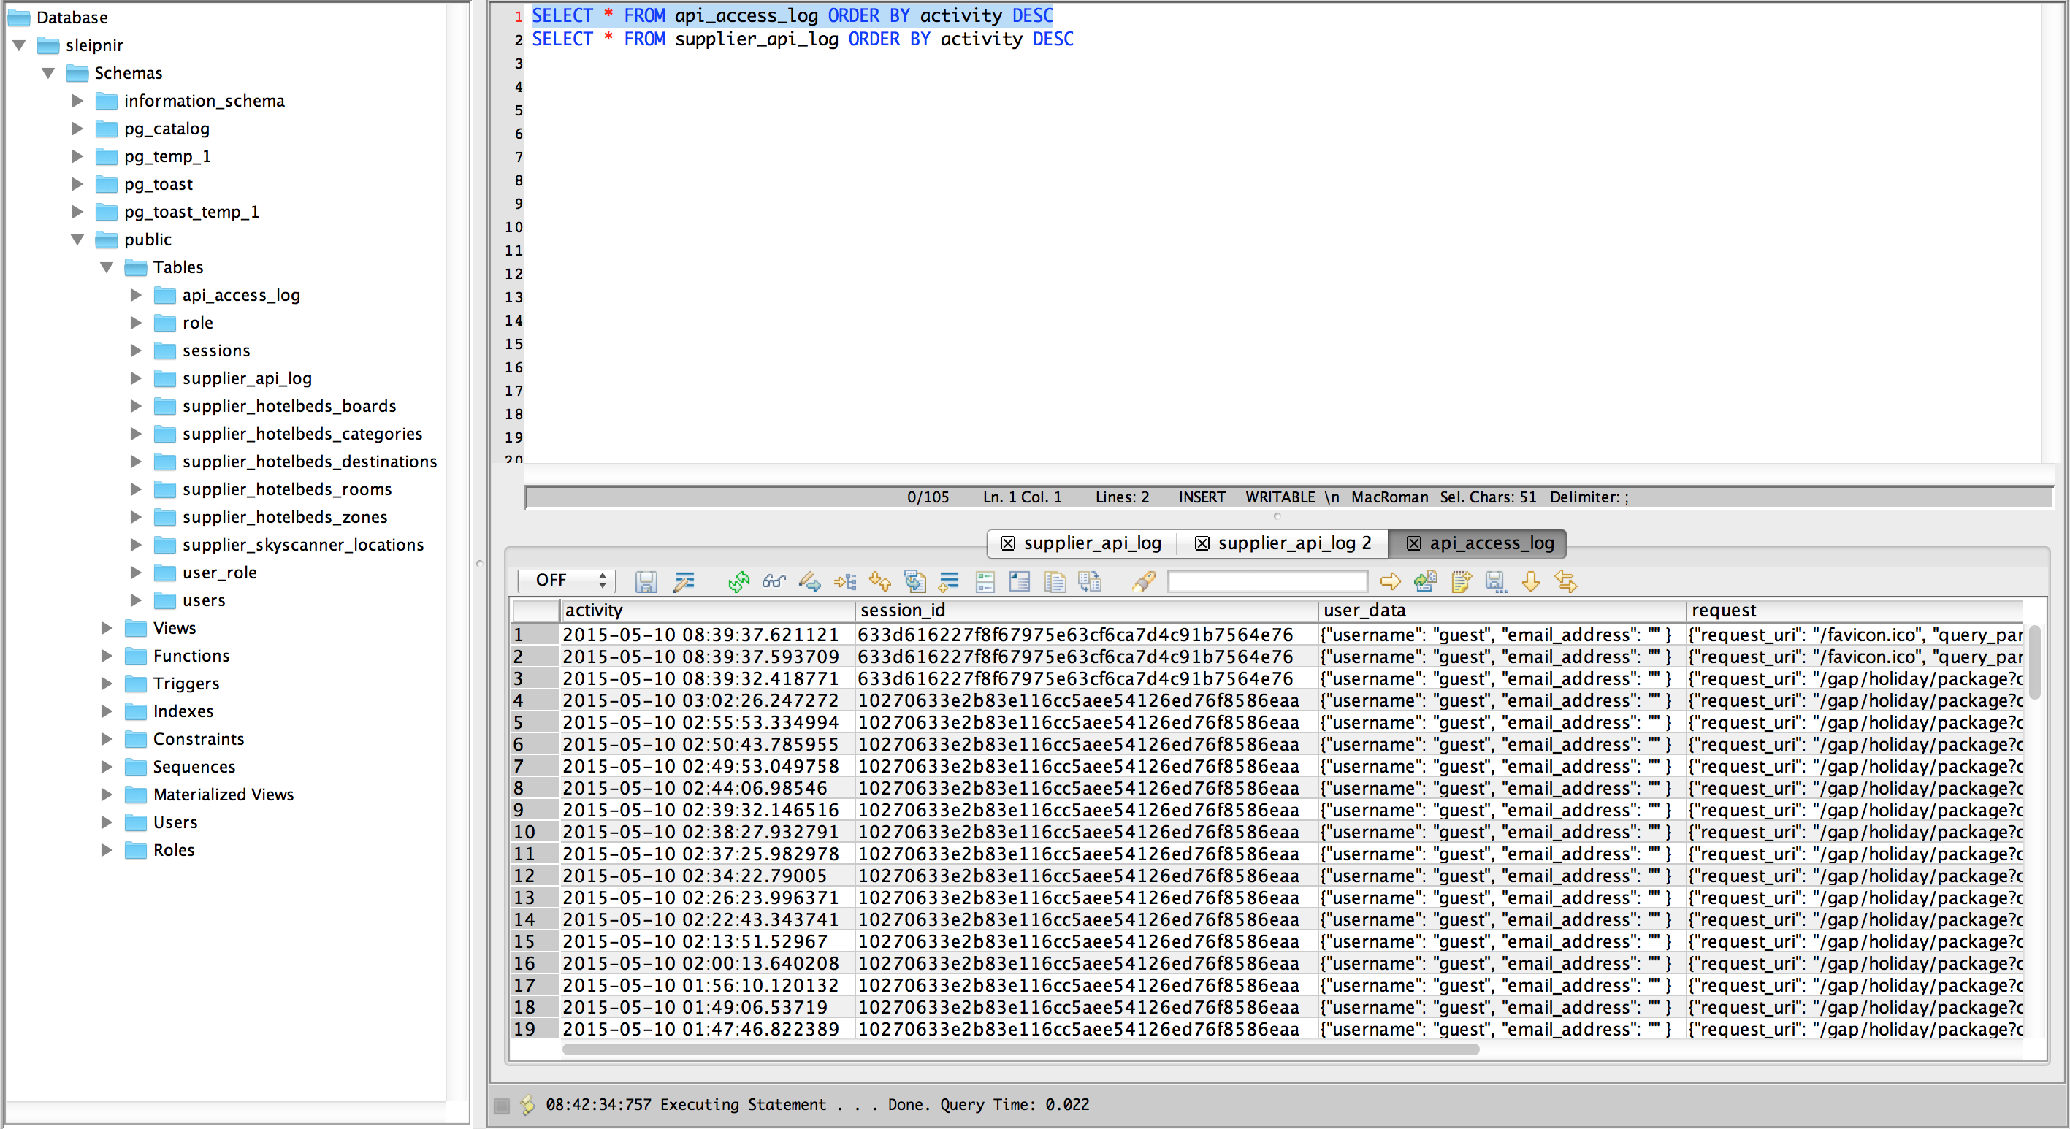Click the save icon in results toolbar

tap(645, 581)
